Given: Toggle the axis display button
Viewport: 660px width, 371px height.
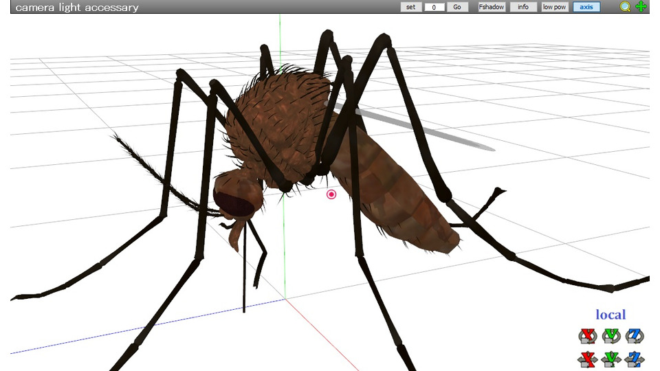Looking at the screenshot, I should pos(586,7).
